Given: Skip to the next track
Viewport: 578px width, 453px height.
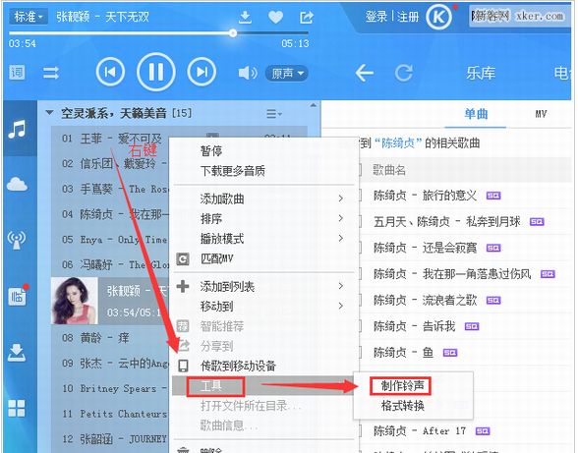Looking at the screenshot, I should 202,72.
